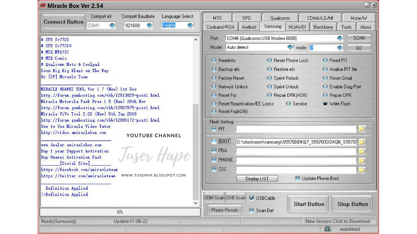
Task: Uncheck the USBCable checkbox
Action: pyautogui.click(x=252, y=198)
